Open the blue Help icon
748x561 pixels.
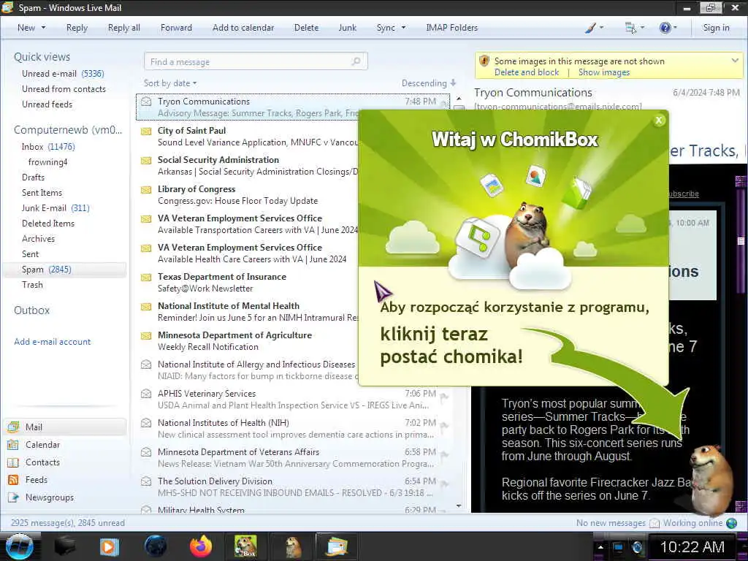pos(665,28)
